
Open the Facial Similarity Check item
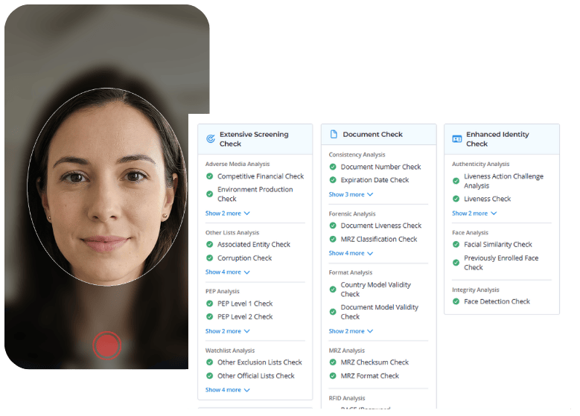(x=497, y=244)
